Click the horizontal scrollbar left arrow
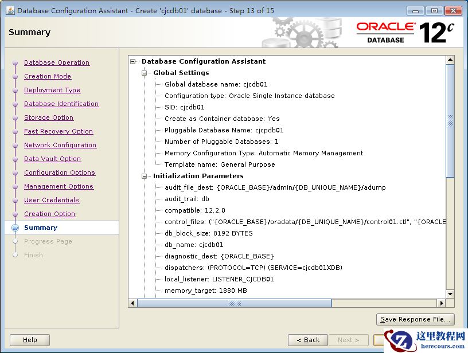The height and width of the screenshot is (353, 468). [133, 303]
